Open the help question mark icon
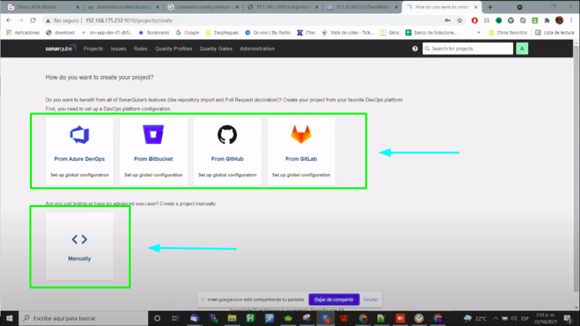Image resolution: width=580 pixels, height=326 pixels. coord(415,49)
